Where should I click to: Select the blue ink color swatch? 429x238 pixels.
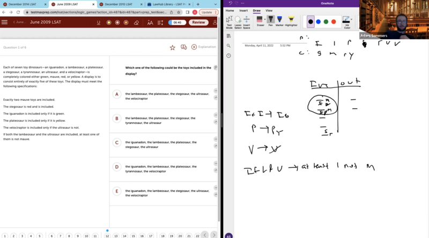(x=318, y=21)
